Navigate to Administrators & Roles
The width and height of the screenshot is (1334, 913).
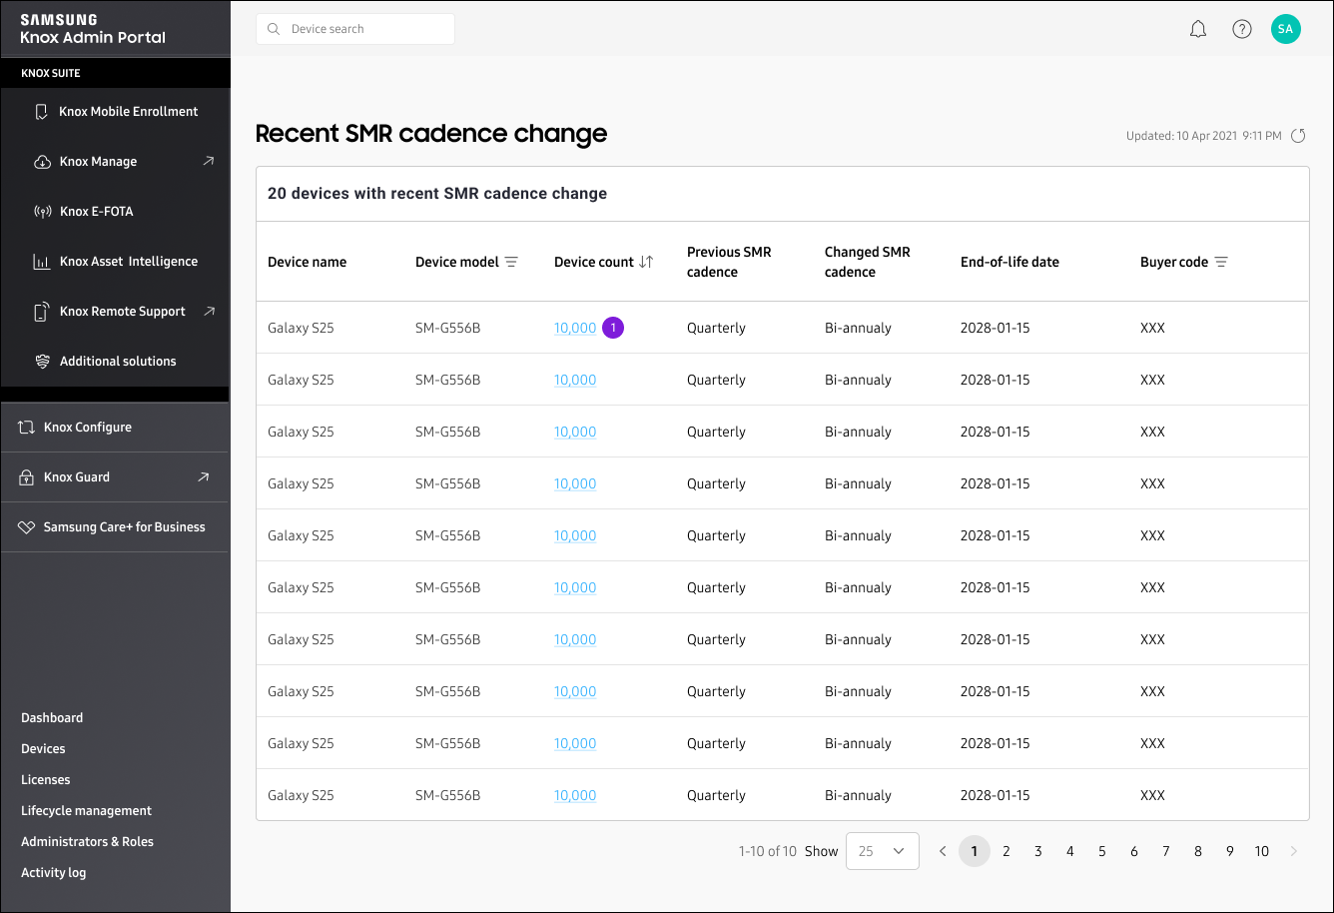click(87, 841)
